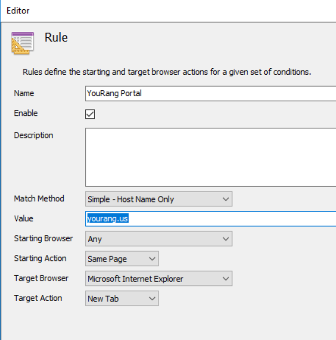Click the Enable label text

[x=26, y=113]
